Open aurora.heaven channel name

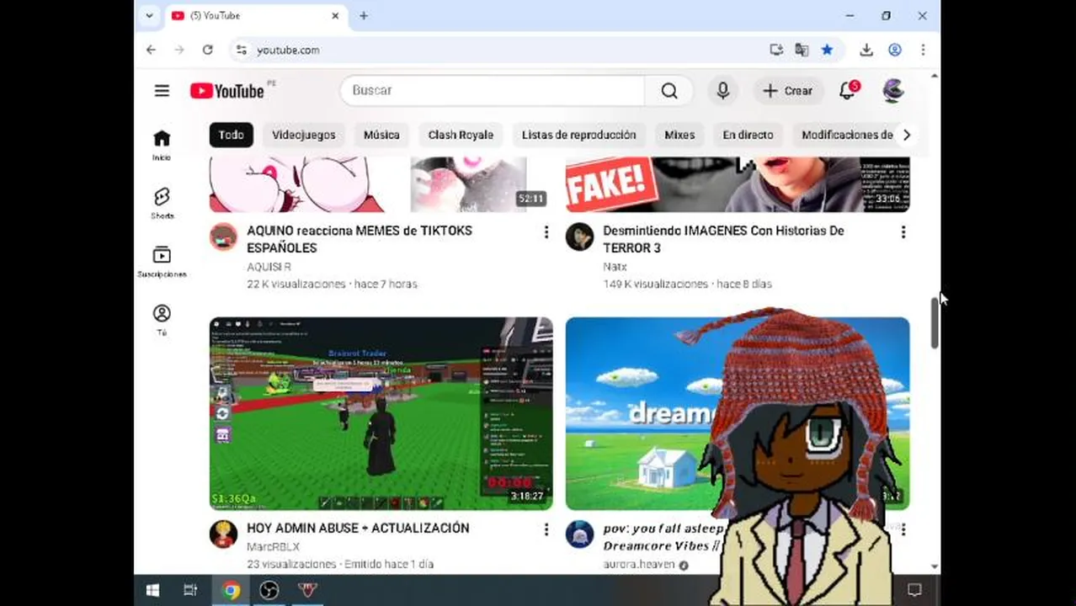tap(639, 565)
